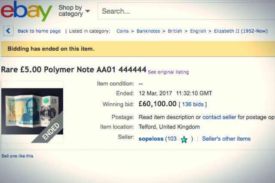View the seller's feedback score 103
Image resolution: width=275 pixels, height=183 pixels.
tap(172, 139)
